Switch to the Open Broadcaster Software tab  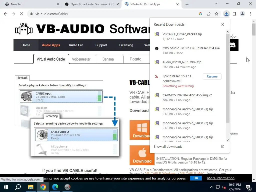pyautogui.click(x=92, y=4)
